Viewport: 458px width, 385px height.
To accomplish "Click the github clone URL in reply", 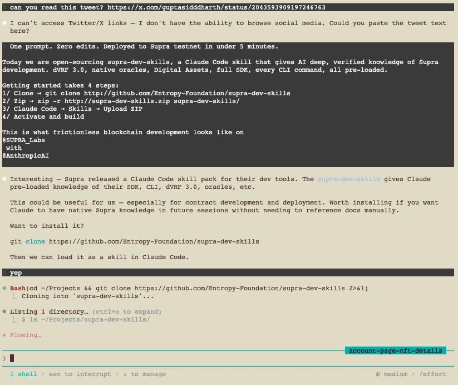I will pos(154,241).
